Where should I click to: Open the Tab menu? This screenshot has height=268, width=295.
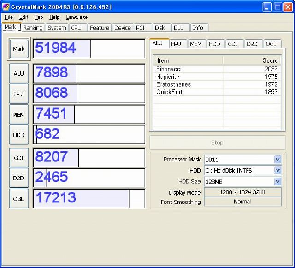click(x=39, y=17)
